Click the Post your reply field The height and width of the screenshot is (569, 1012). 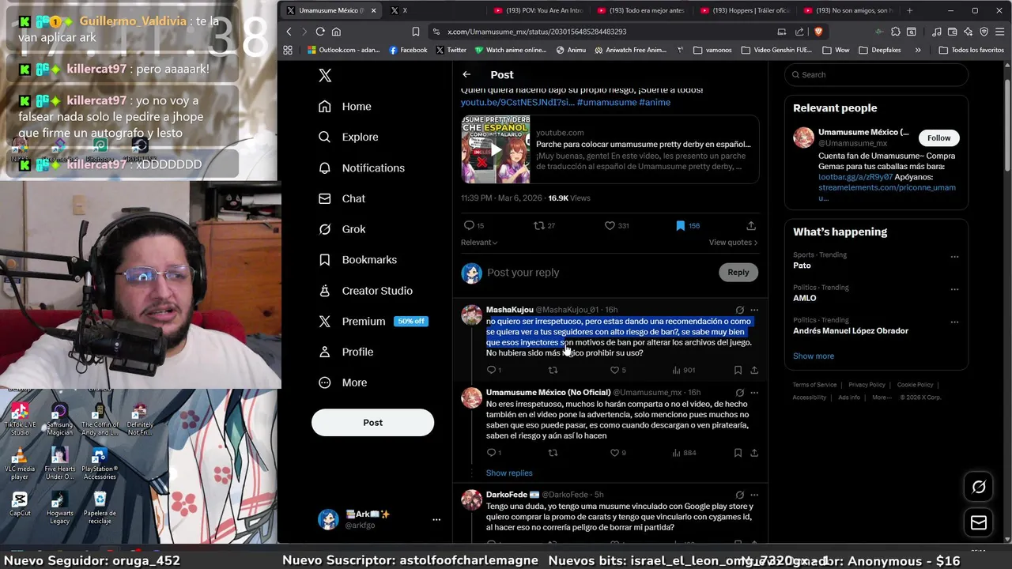click(x=598, y=272)
